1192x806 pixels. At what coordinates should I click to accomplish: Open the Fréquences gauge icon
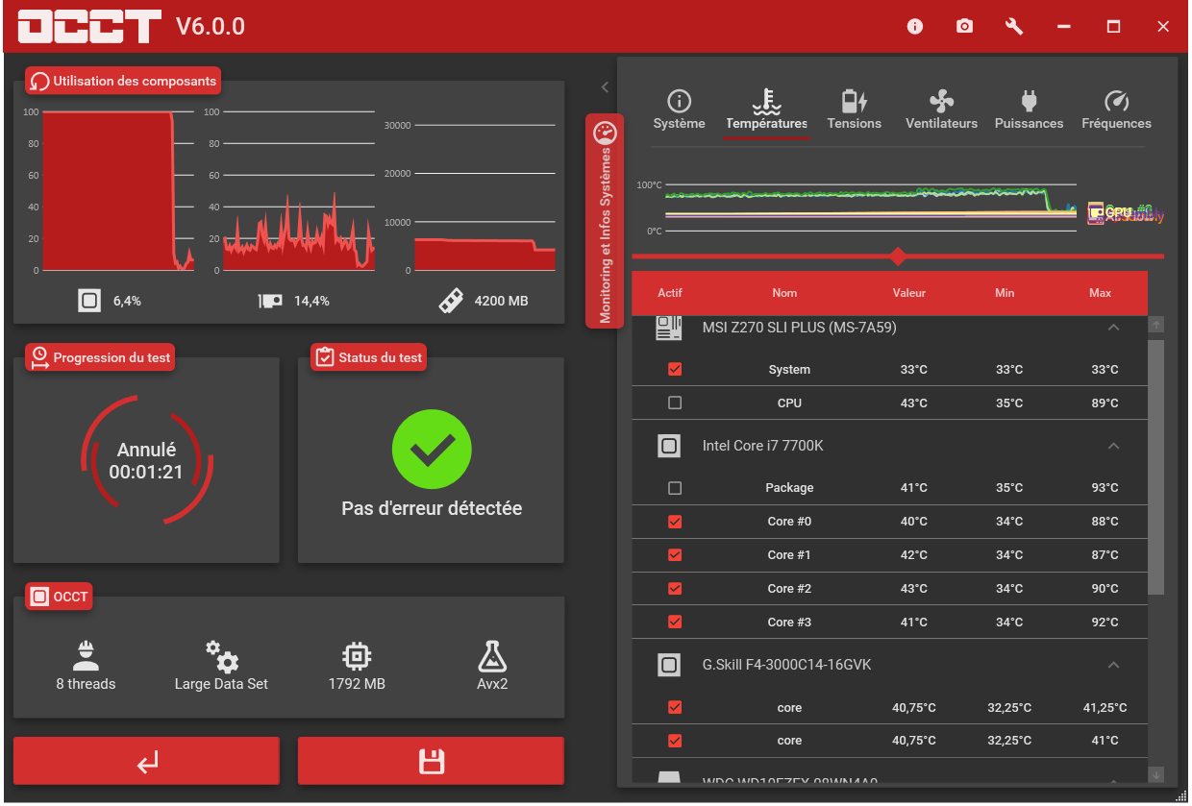click(1116, 101)
